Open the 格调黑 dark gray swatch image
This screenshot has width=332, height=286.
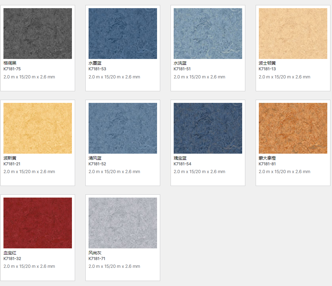click(38, 34)
